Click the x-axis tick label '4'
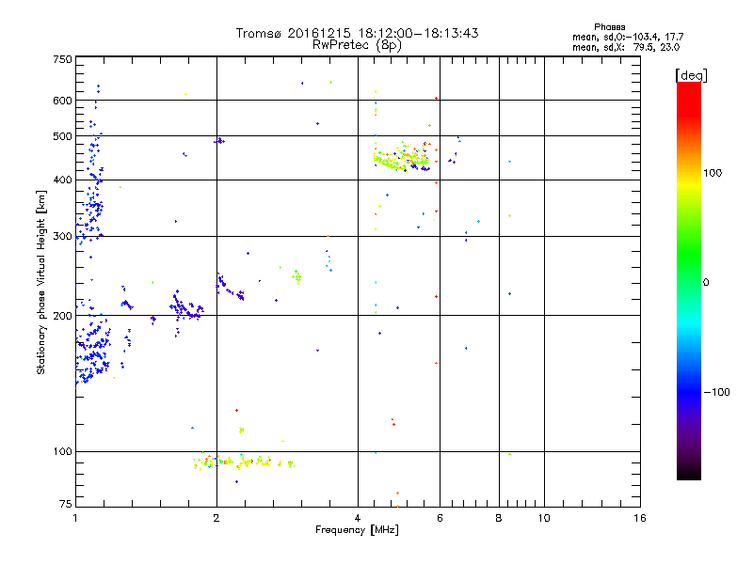The width and height of the screenshot is (753, 564). click(x=358, y=518)
